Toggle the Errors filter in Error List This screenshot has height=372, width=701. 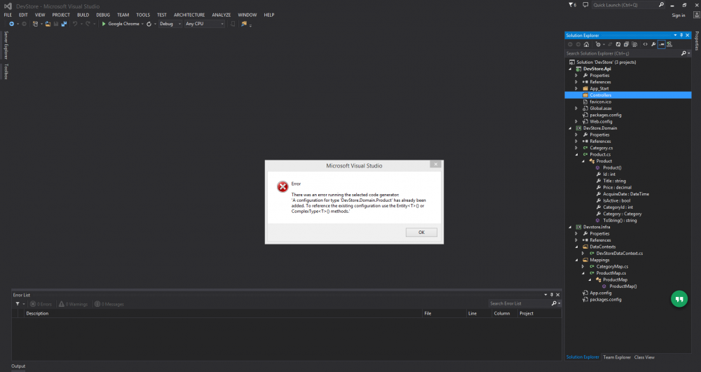tap(41, 304)
